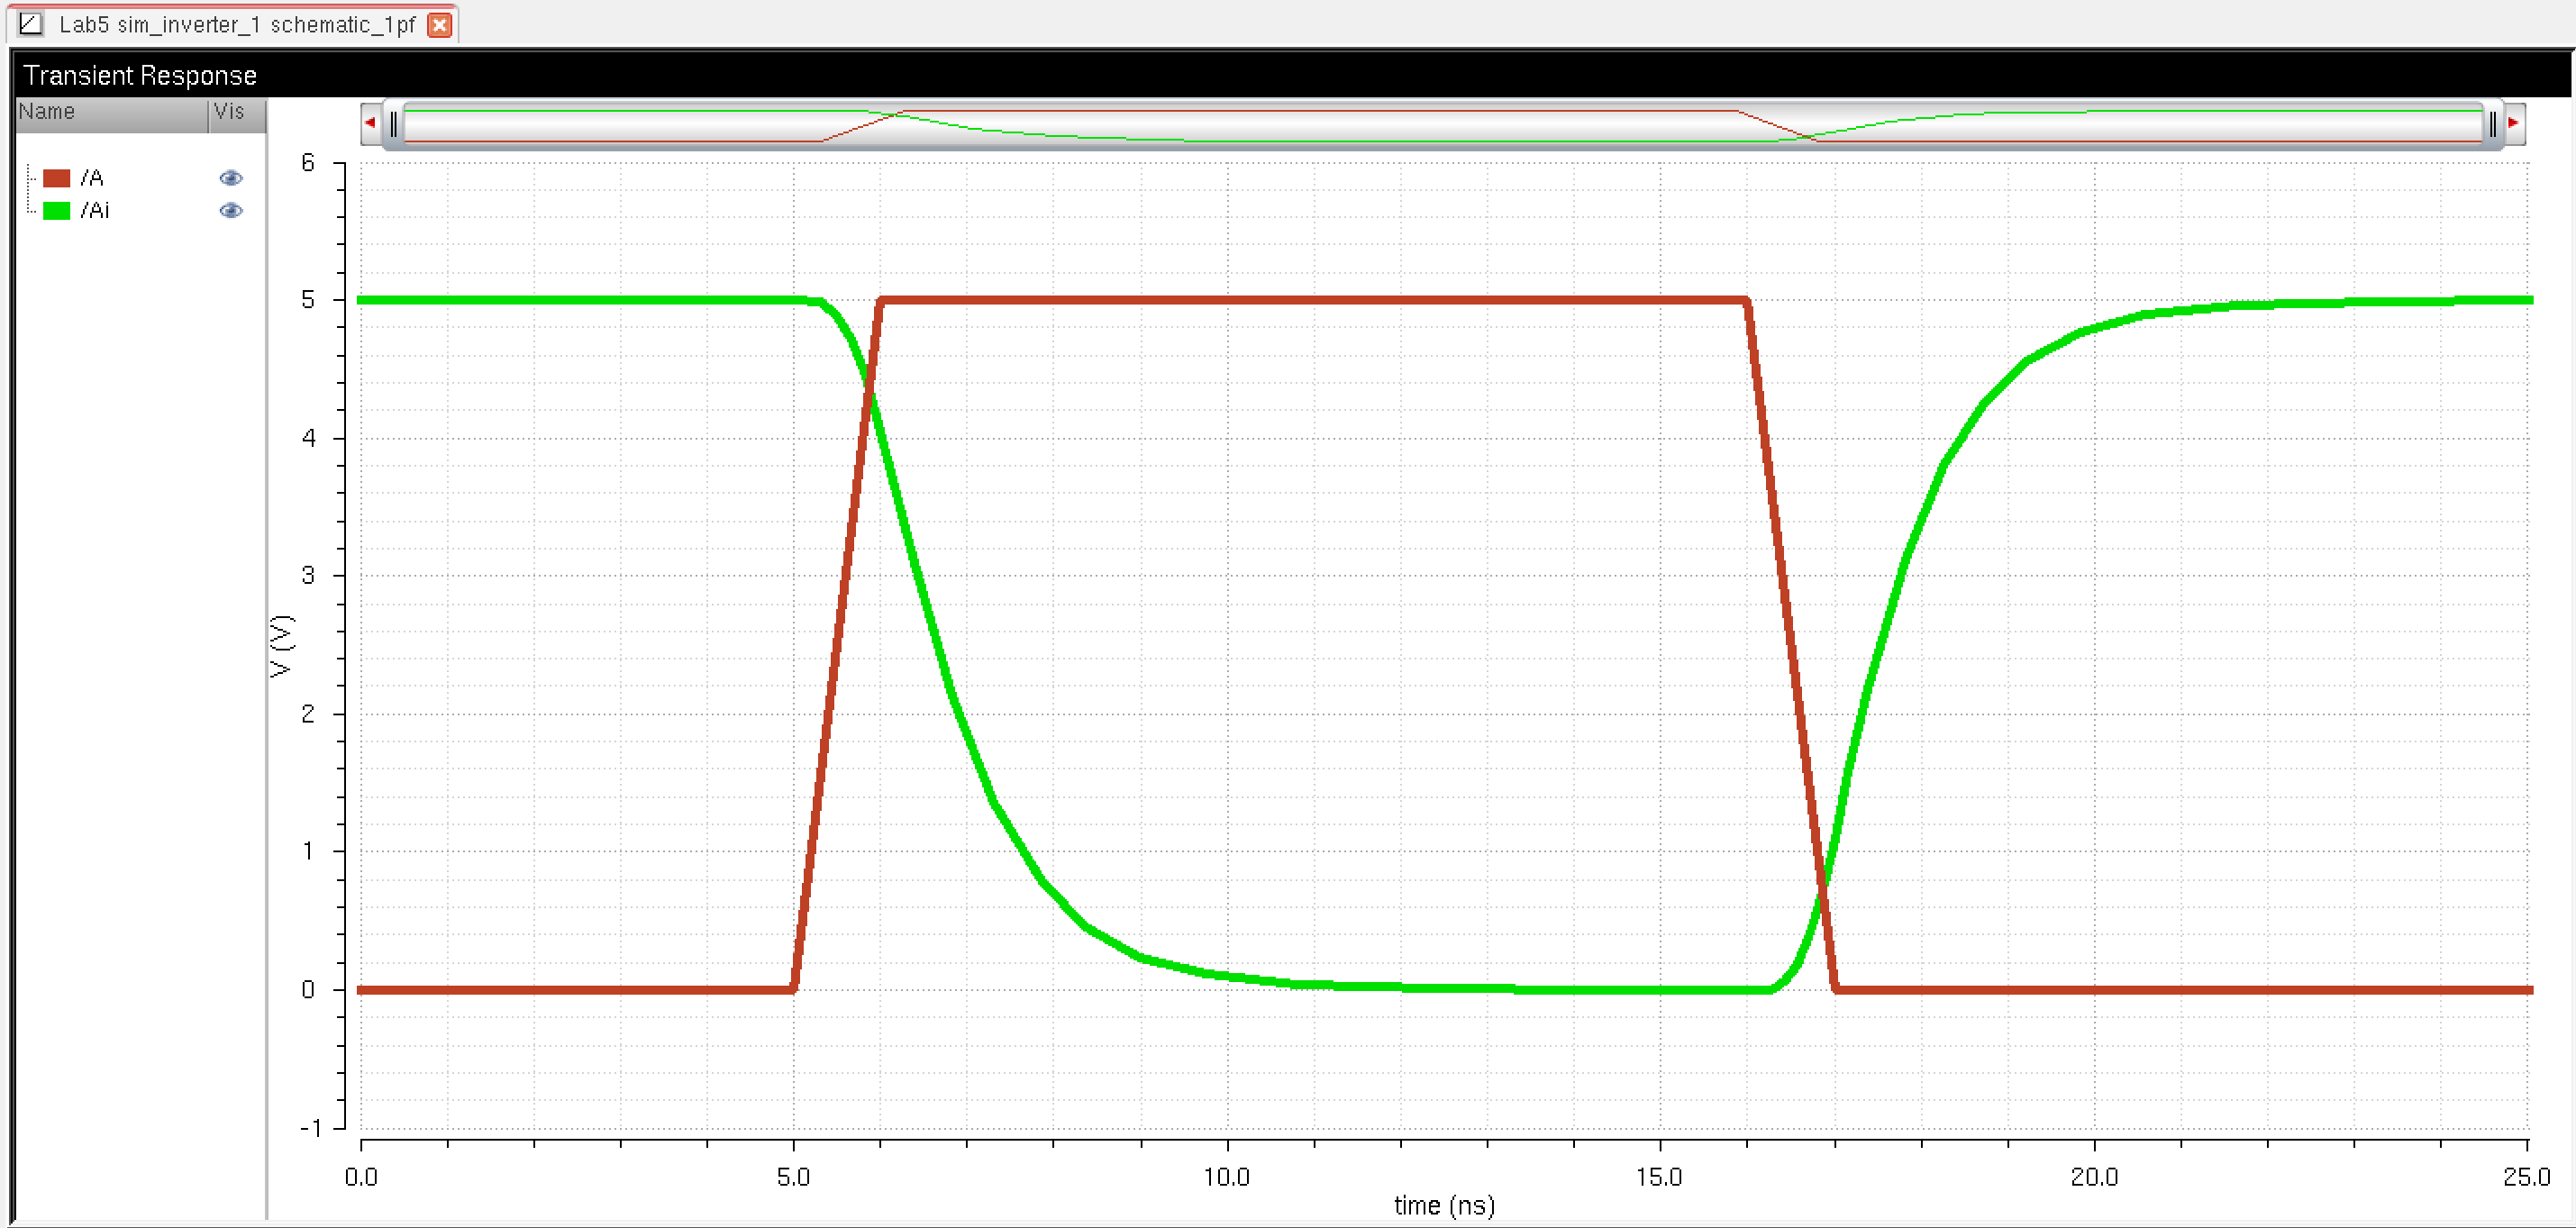
Task: Hide the /A signal using its eye icon
Action: tap(231, 178)
